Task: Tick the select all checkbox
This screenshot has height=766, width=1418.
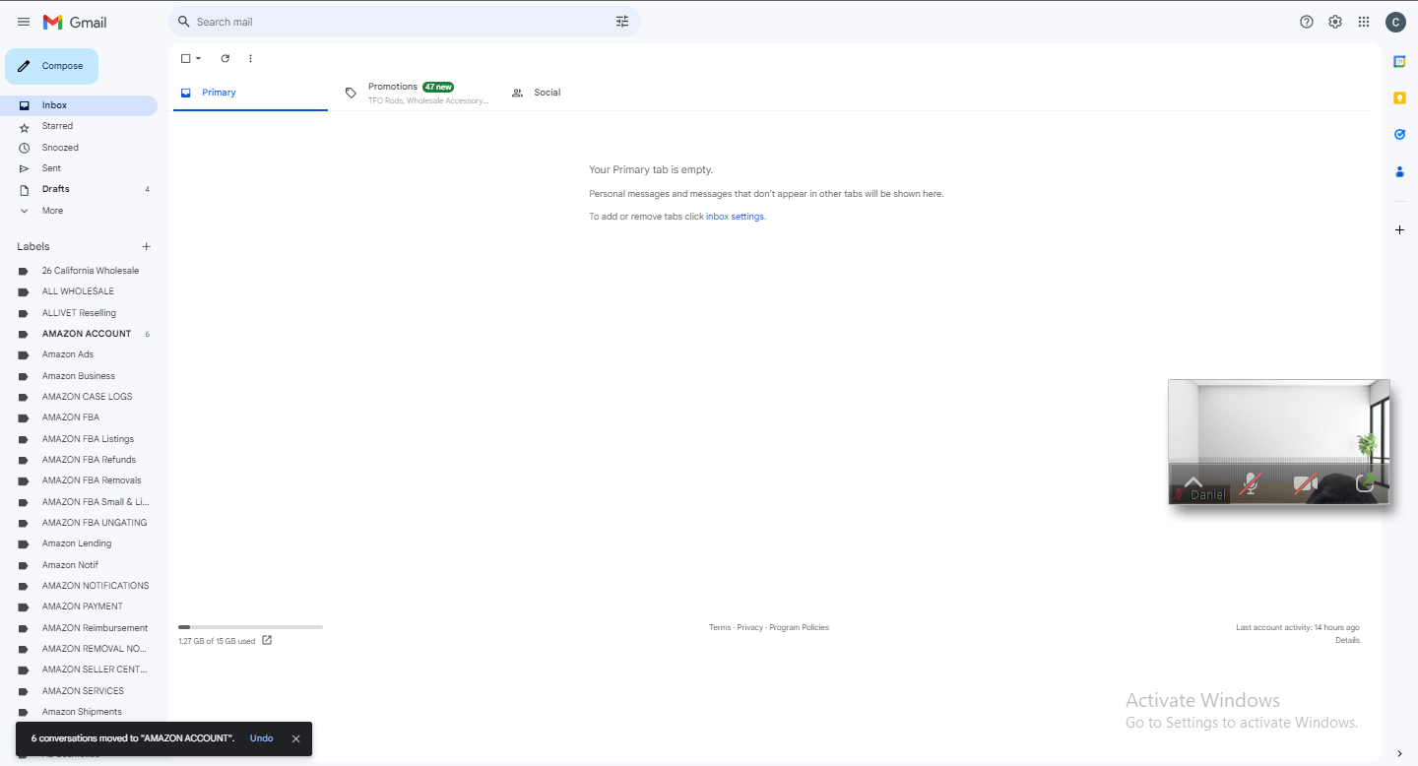Action: click(x=185, y=59)
